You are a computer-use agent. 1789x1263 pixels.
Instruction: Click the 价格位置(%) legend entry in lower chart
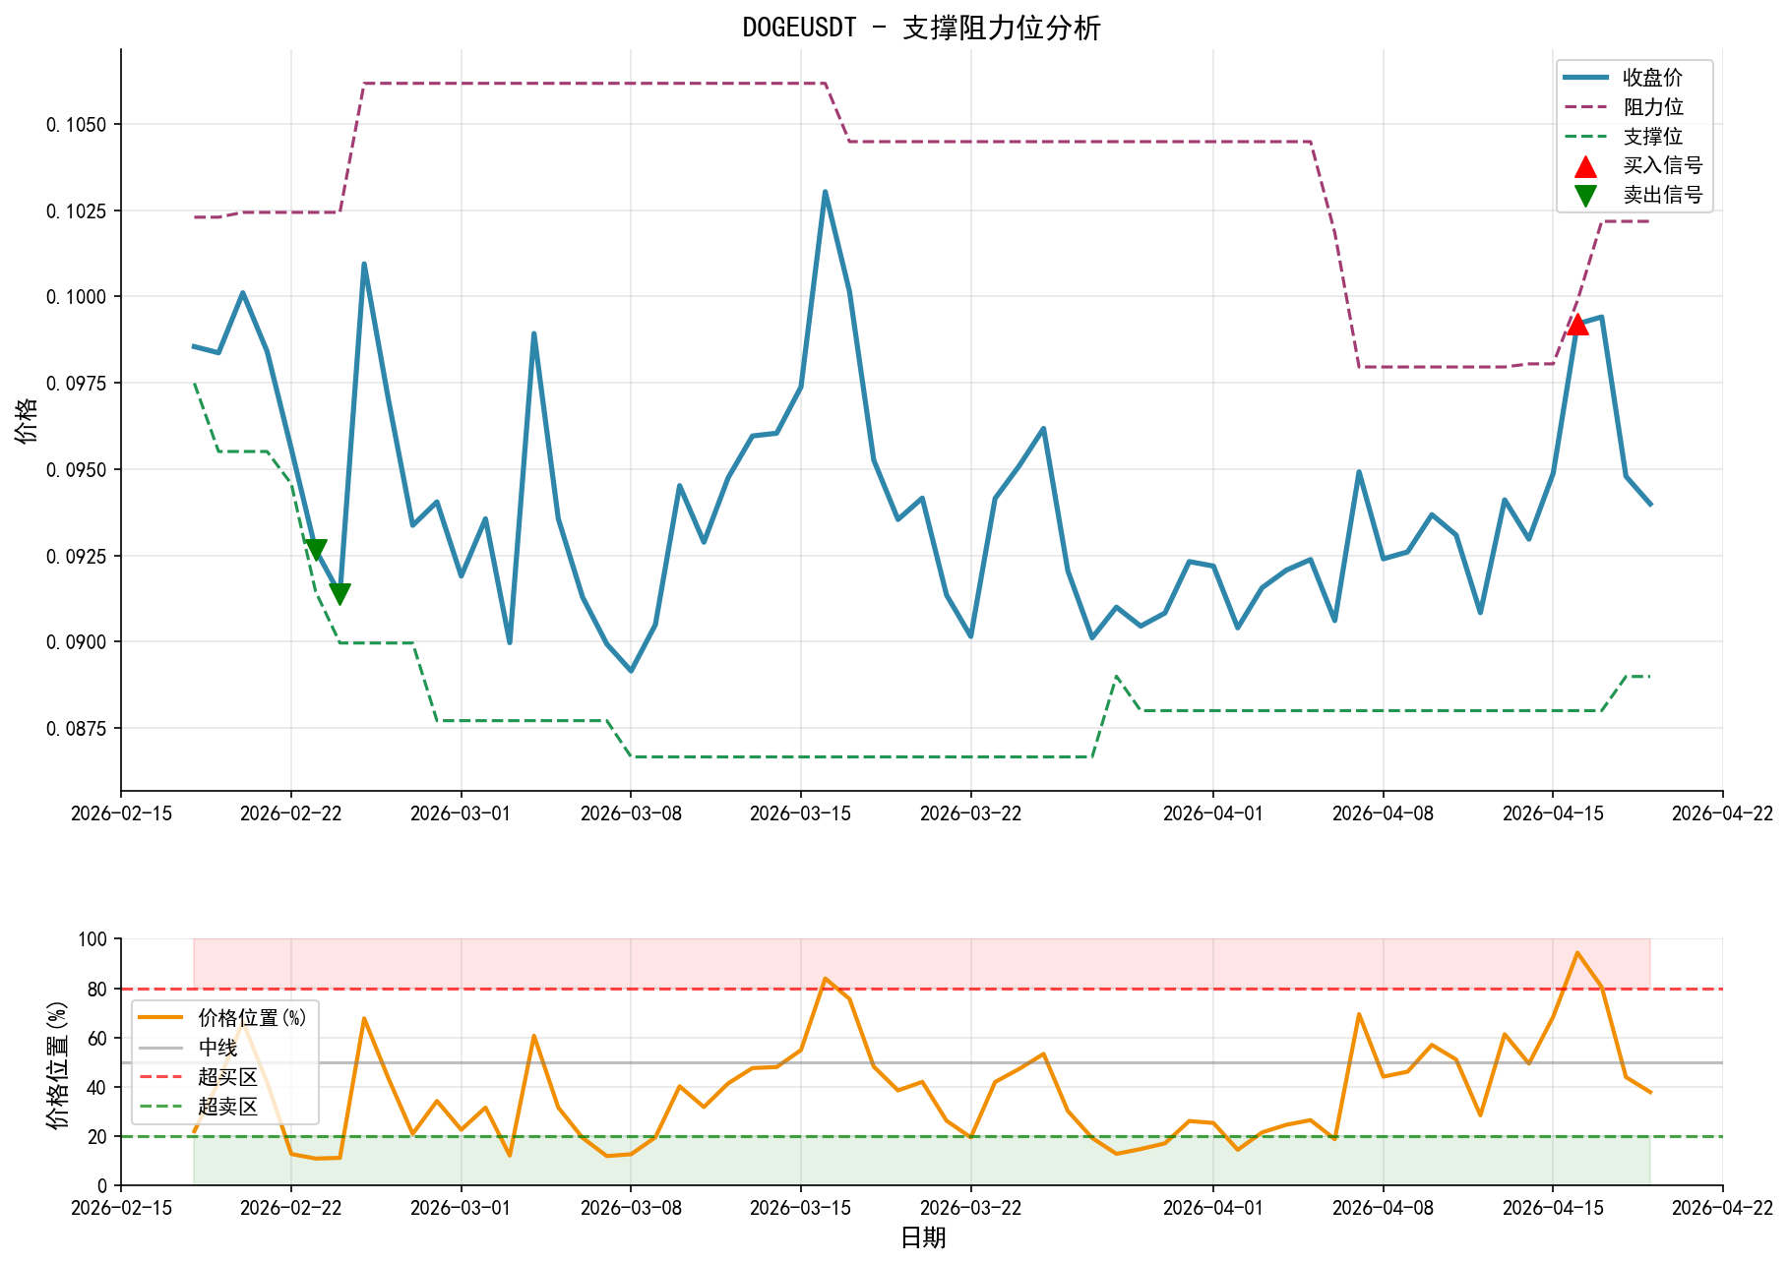click(223, 1018)
